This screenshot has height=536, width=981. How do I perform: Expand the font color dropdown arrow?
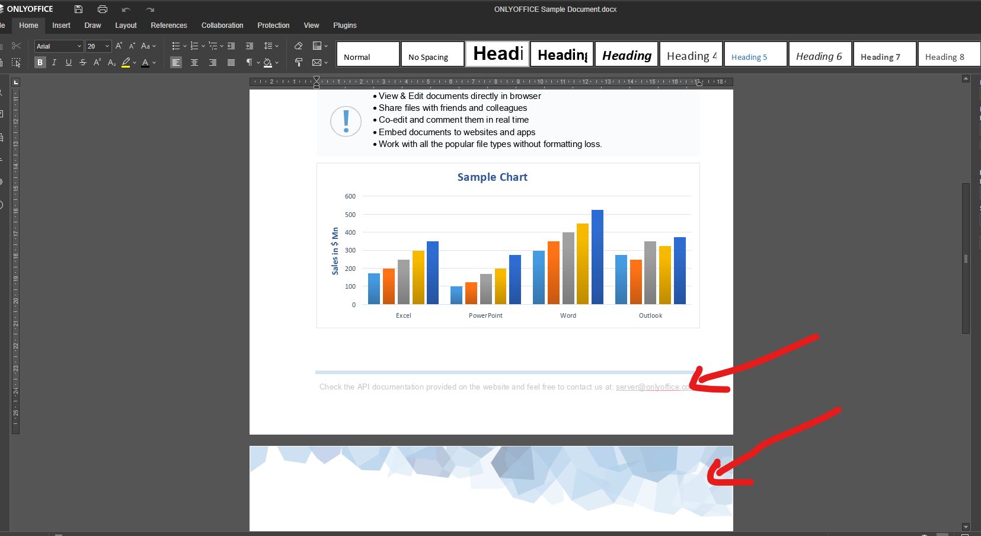(154, 62)
